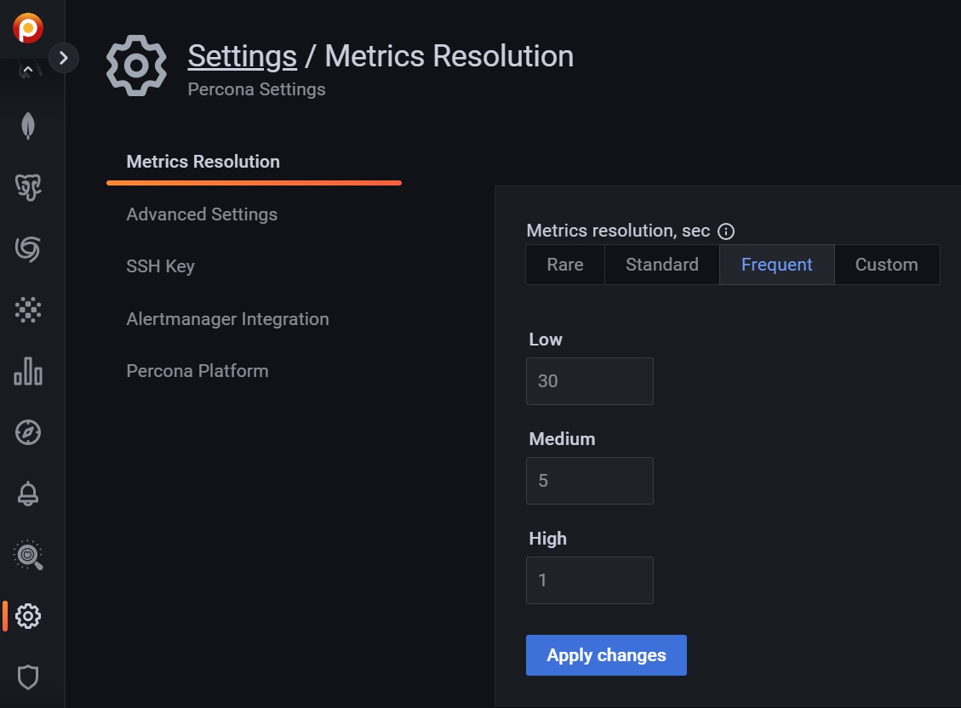
Task: Click the info icon beside Metrics resolution
Action: 726,231
